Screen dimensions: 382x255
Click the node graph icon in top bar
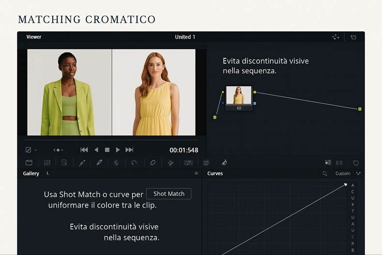336,37
